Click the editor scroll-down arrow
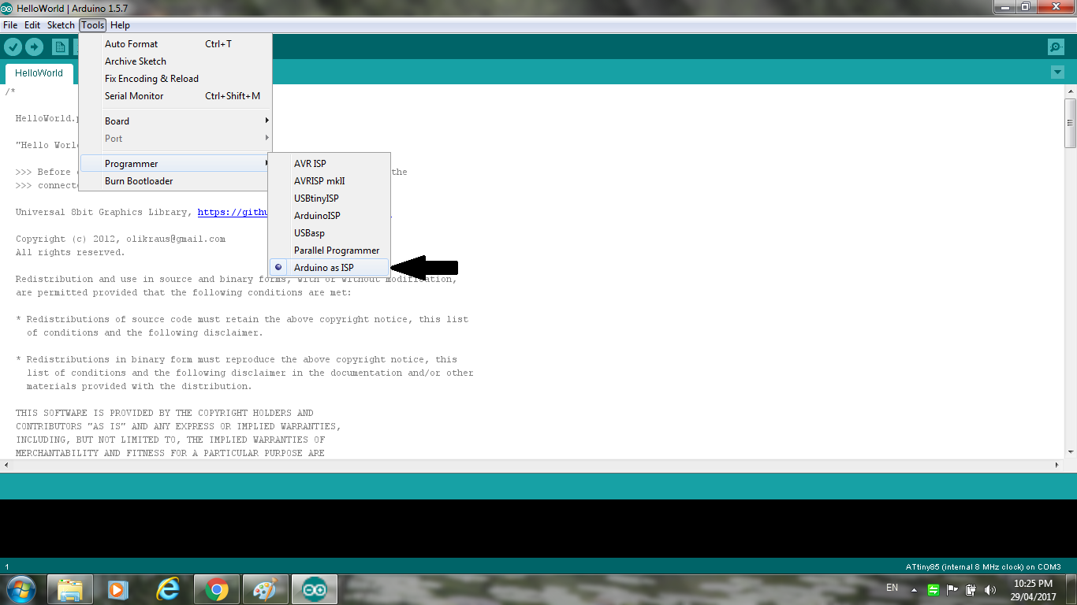This screenshot has height=605, width=1077. (1070, 452)
